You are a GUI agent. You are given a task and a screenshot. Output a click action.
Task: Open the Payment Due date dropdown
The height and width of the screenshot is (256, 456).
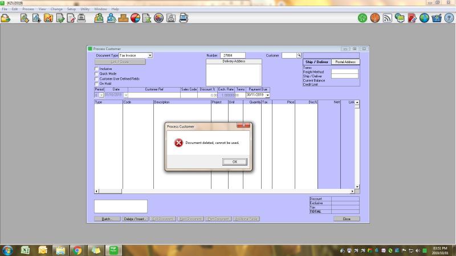(267, 95)
